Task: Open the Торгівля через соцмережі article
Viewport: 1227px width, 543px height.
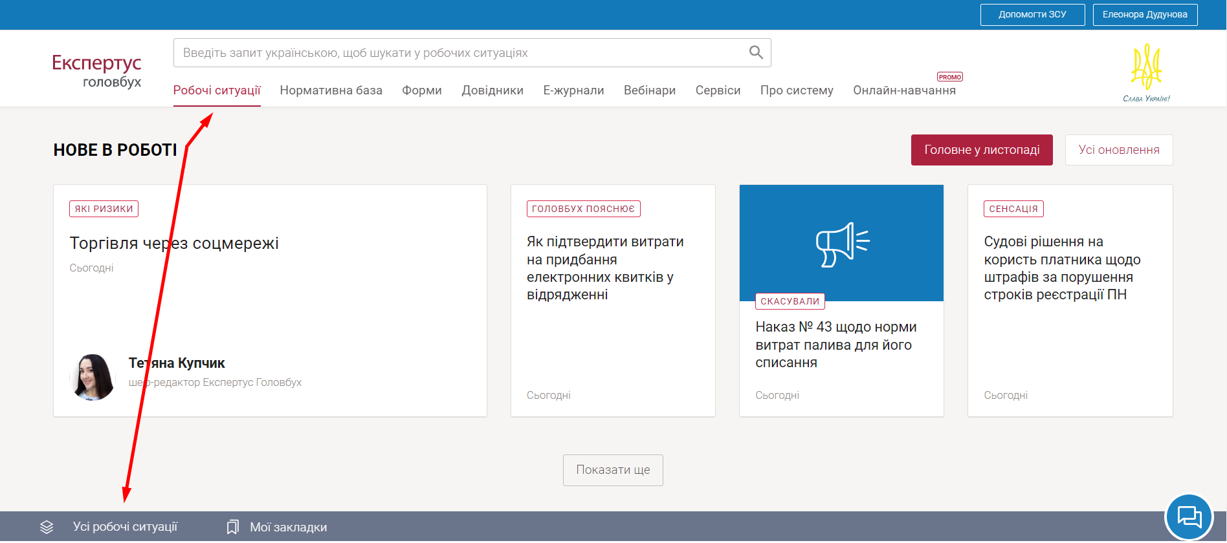Action: click(x=174, y=244)
